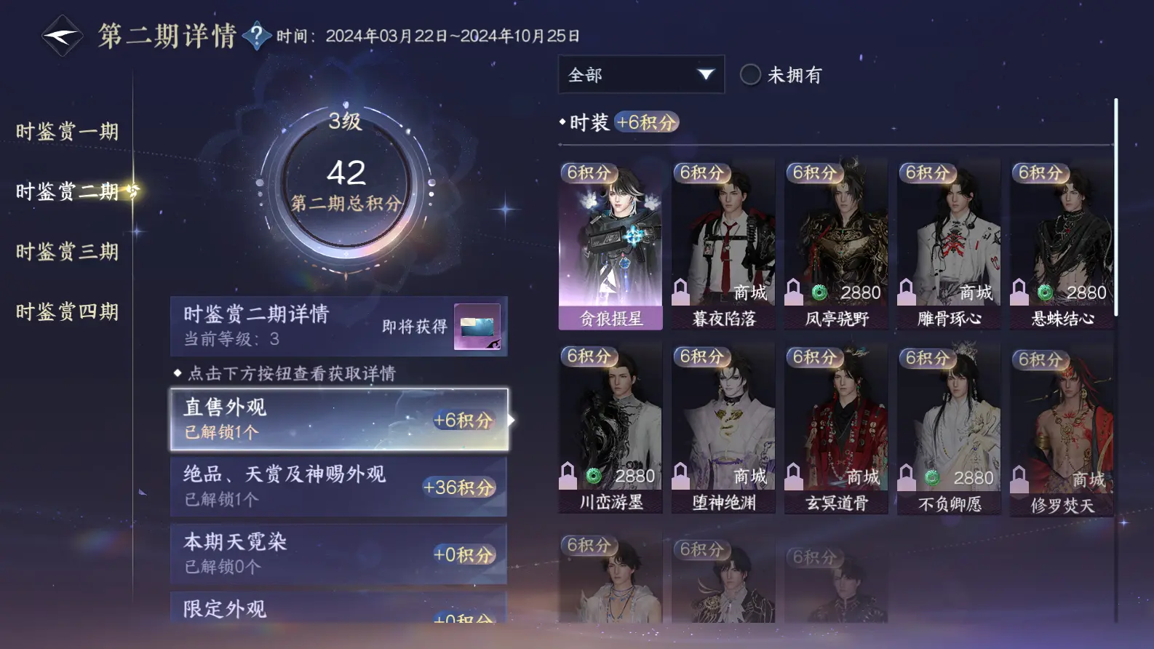This screenshot has width=1154, height=649.
Task: Switch to 时鉴赏一期 tab
Action: coord(67,131)
